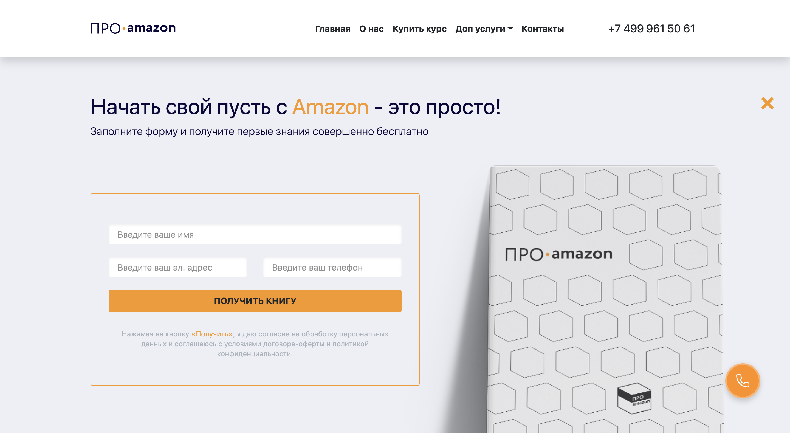Focus the Введите ваше имя field
Viewport: 790px width, 433px height.
255,234
